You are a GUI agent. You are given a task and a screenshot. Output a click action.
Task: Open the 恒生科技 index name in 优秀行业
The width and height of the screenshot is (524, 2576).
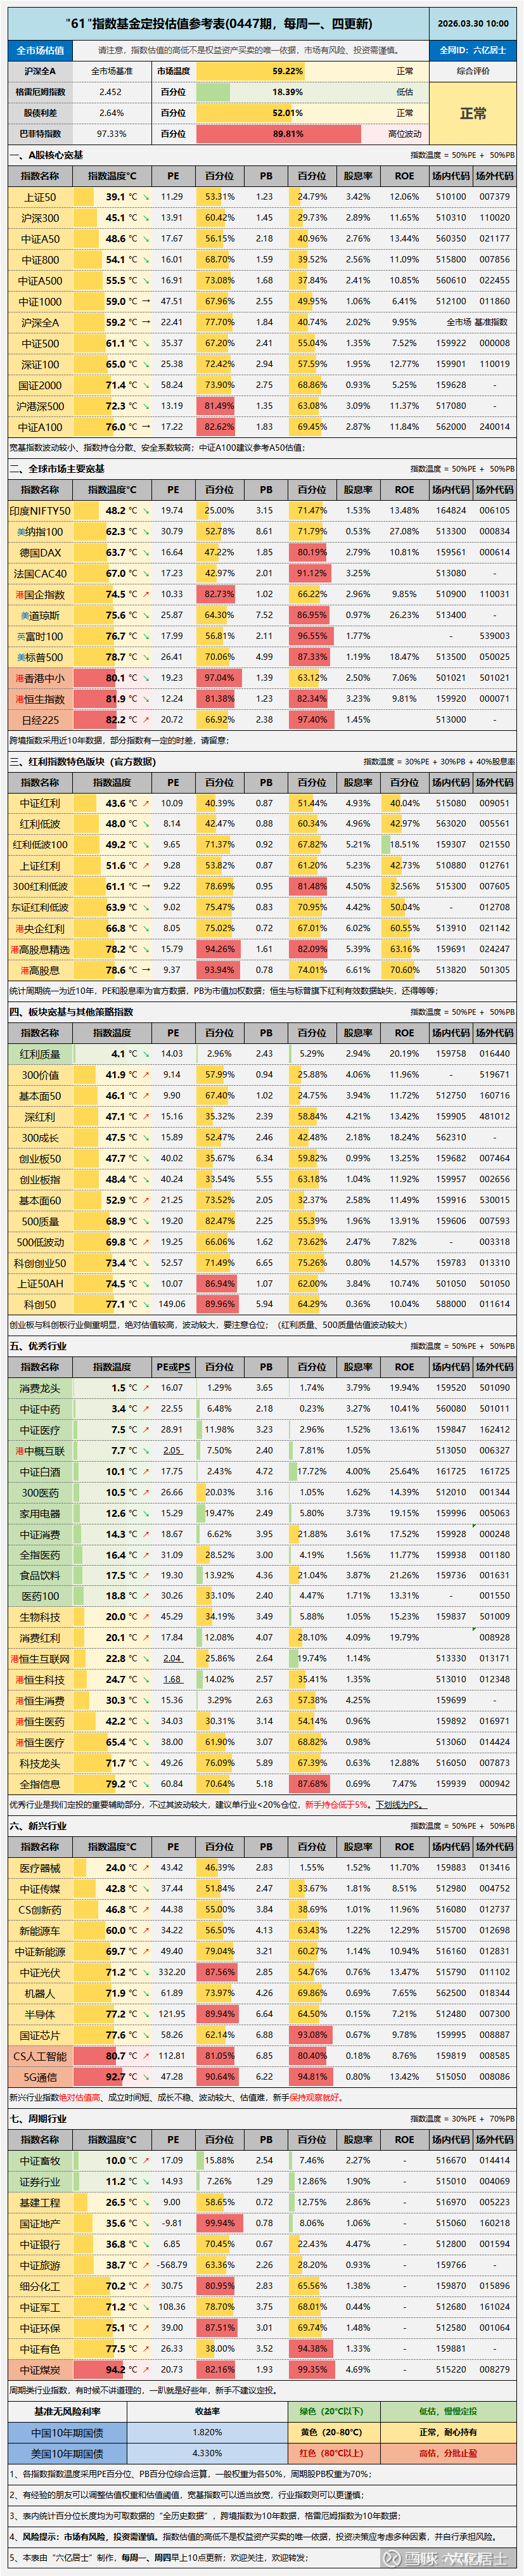[40, 1679]
